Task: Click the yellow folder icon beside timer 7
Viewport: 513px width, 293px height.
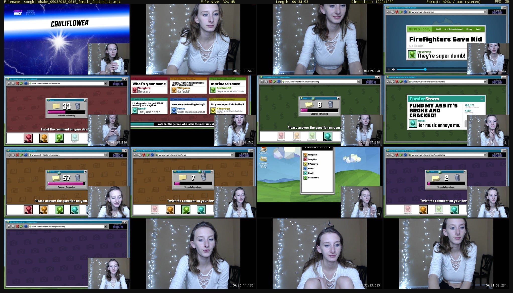Action: (182, 178)
